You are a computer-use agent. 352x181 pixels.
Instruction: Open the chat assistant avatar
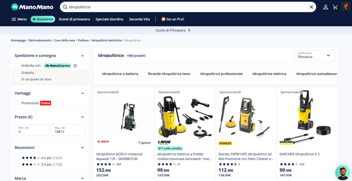[x=343, y=173]
